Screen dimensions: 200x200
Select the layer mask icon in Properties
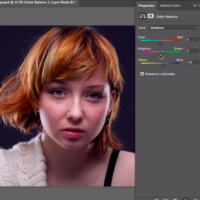[151, 16]
